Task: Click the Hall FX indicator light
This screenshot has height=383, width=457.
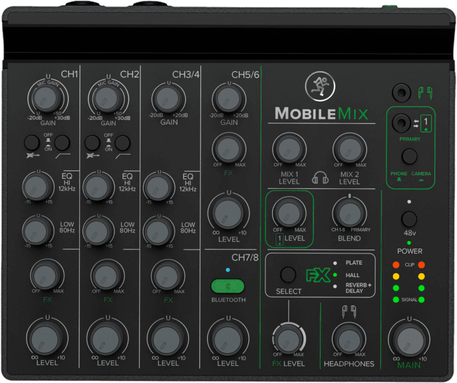Action: [334, 274]
